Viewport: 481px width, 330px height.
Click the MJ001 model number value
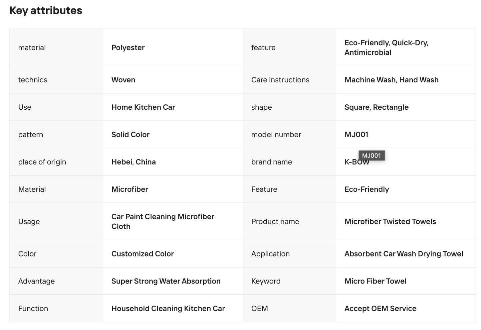coord(357,135)
